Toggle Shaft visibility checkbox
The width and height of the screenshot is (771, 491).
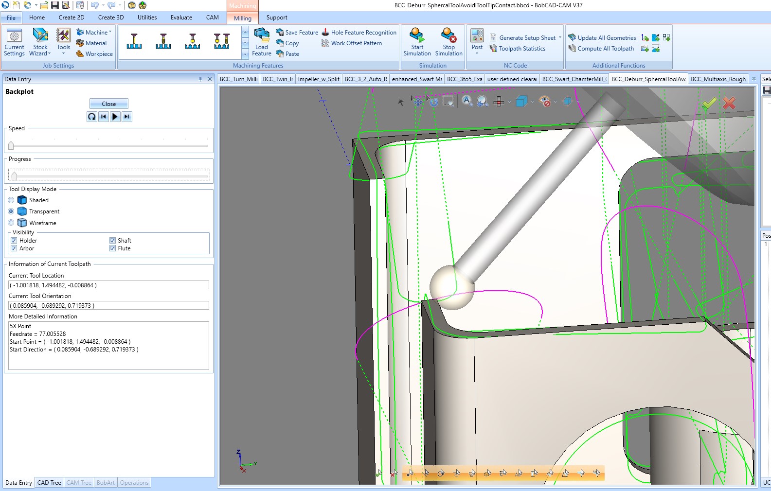tap(112, 241)
